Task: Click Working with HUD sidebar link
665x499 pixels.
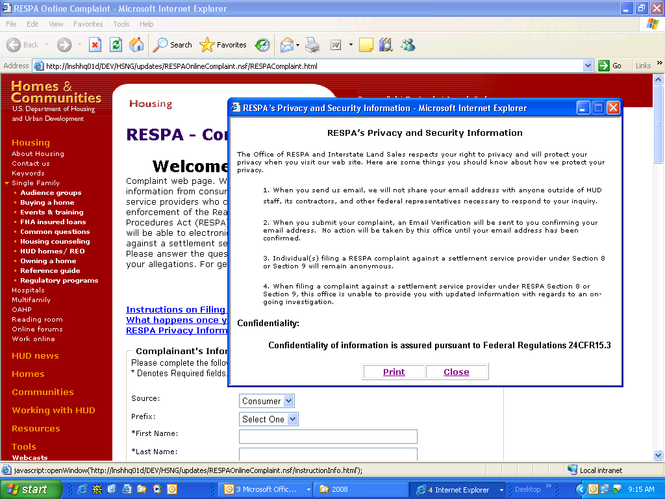Action: coord(53,411)
